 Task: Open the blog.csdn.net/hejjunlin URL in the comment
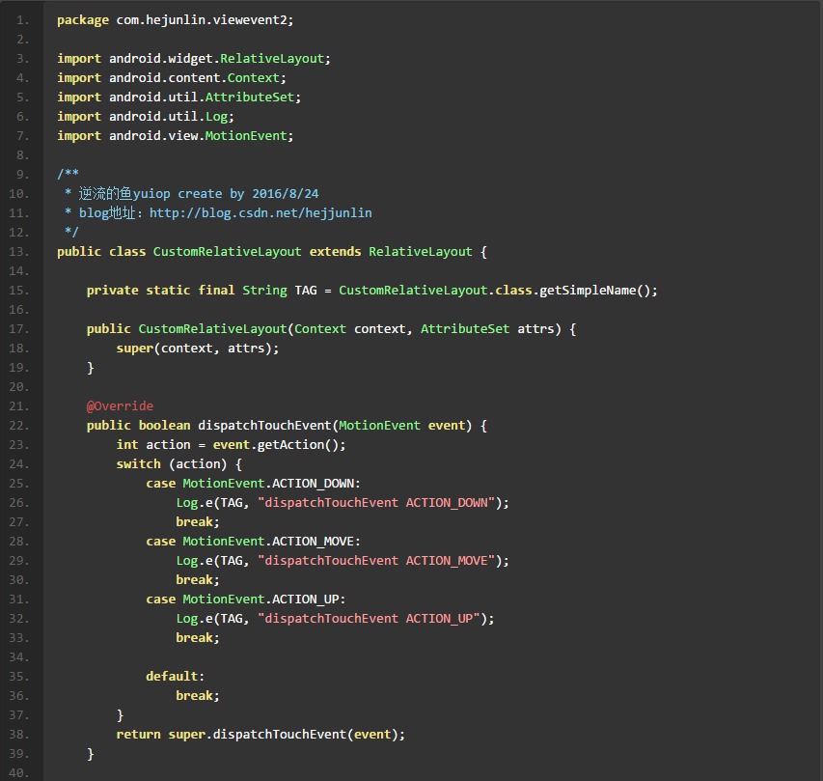coord(260,212)
